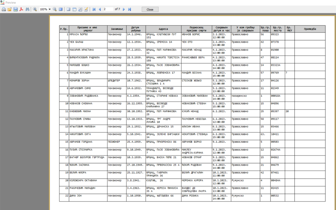
Task: Toggle the outline panel icon
Action: tap(69, 10)
